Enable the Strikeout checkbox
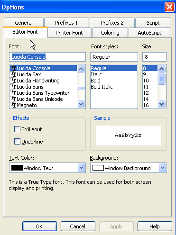 pos(17,129)
